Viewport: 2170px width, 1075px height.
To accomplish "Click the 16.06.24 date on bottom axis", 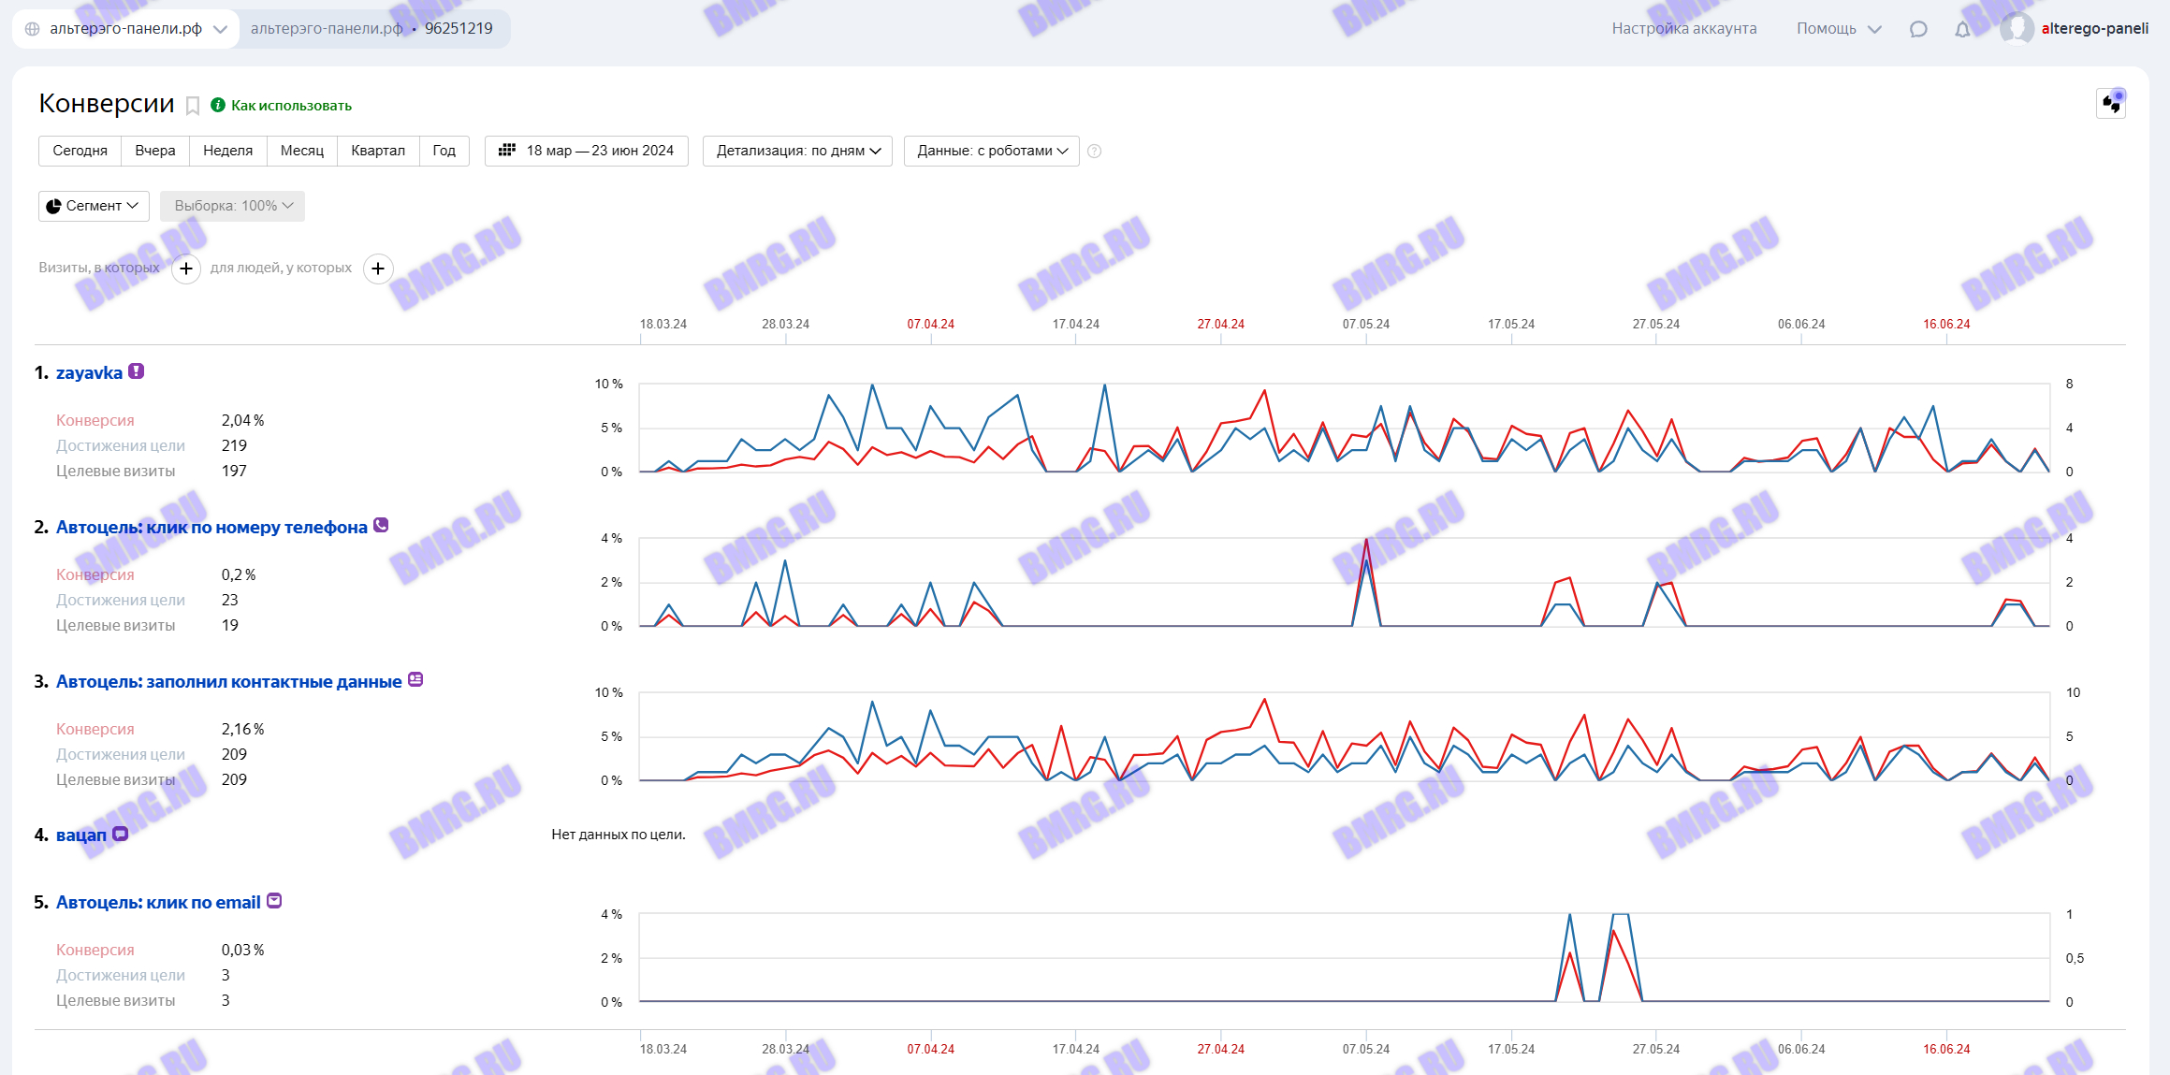I will pos(1946,1050).
